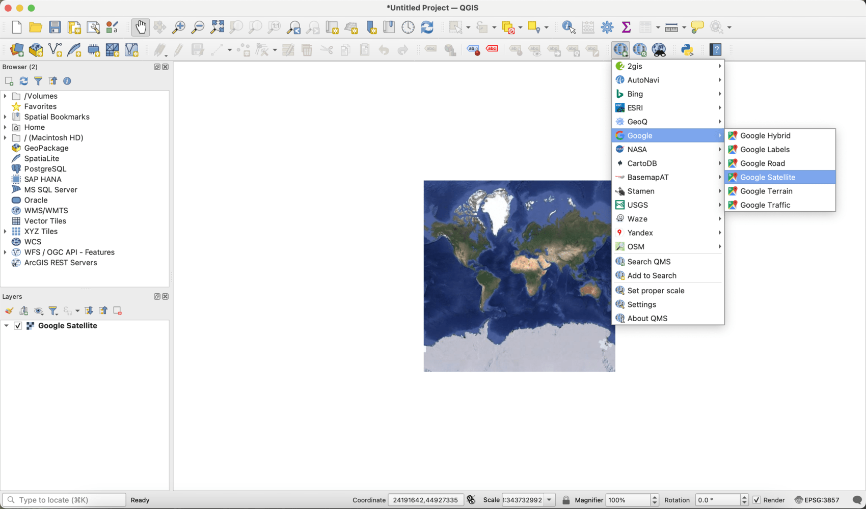
Task: Open the Scale dropdown arrow
Action: pos(549,500)
